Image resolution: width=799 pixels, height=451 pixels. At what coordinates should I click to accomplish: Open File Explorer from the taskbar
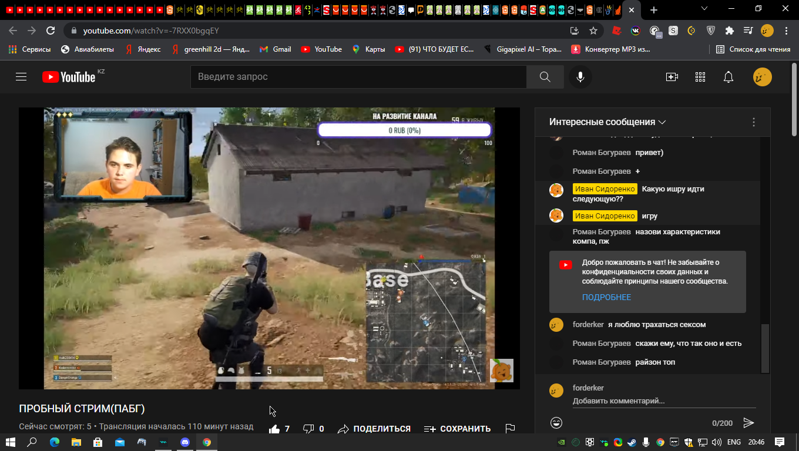tap(76, 442)
